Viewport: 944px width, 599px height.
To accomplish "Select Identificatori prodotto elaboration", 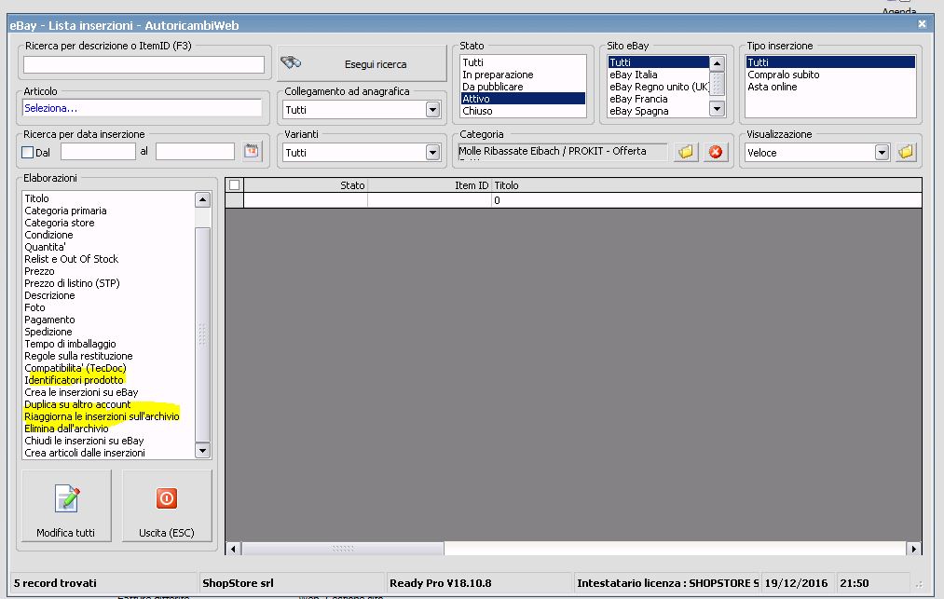I will click(x=108, y=380).
